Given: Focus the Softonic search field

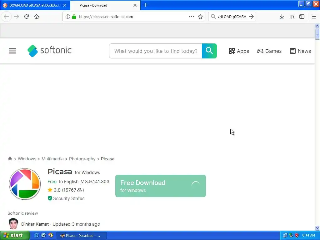Looking at the screenshot, I should (156, 51).
